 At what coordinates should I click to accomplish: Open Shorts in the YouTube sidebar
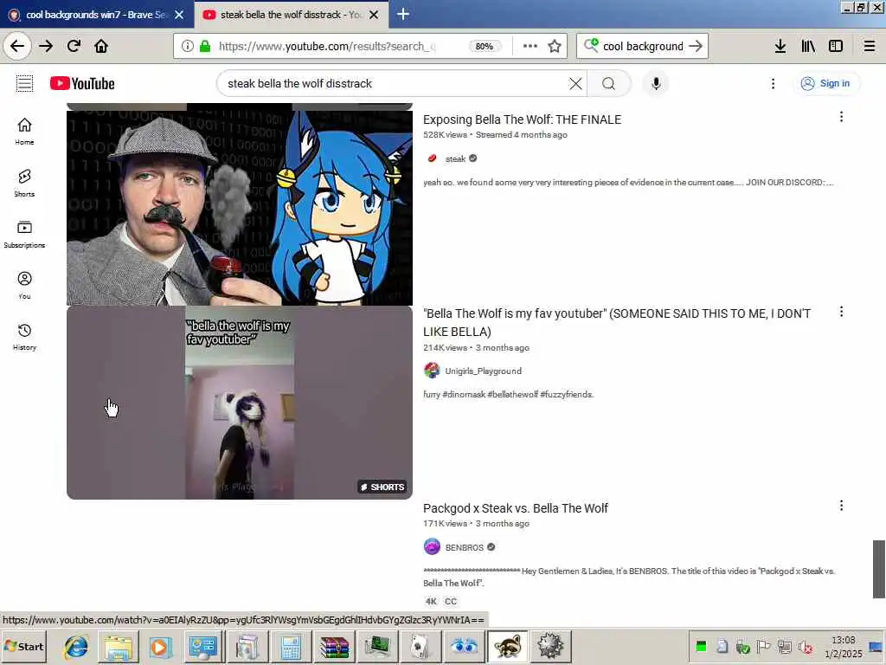pyautogui.click(x=24, y=184)
